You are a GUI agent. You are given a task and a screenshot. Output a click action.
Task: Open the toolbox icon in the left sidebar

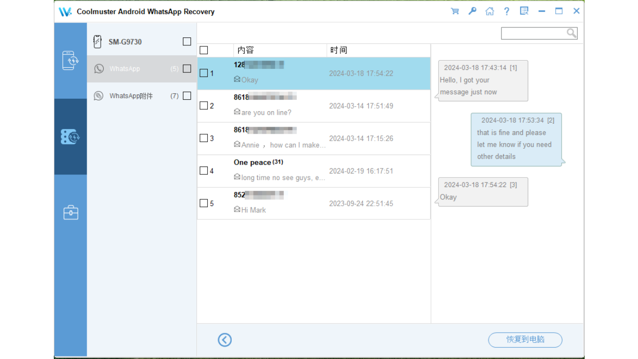point(70,212)
